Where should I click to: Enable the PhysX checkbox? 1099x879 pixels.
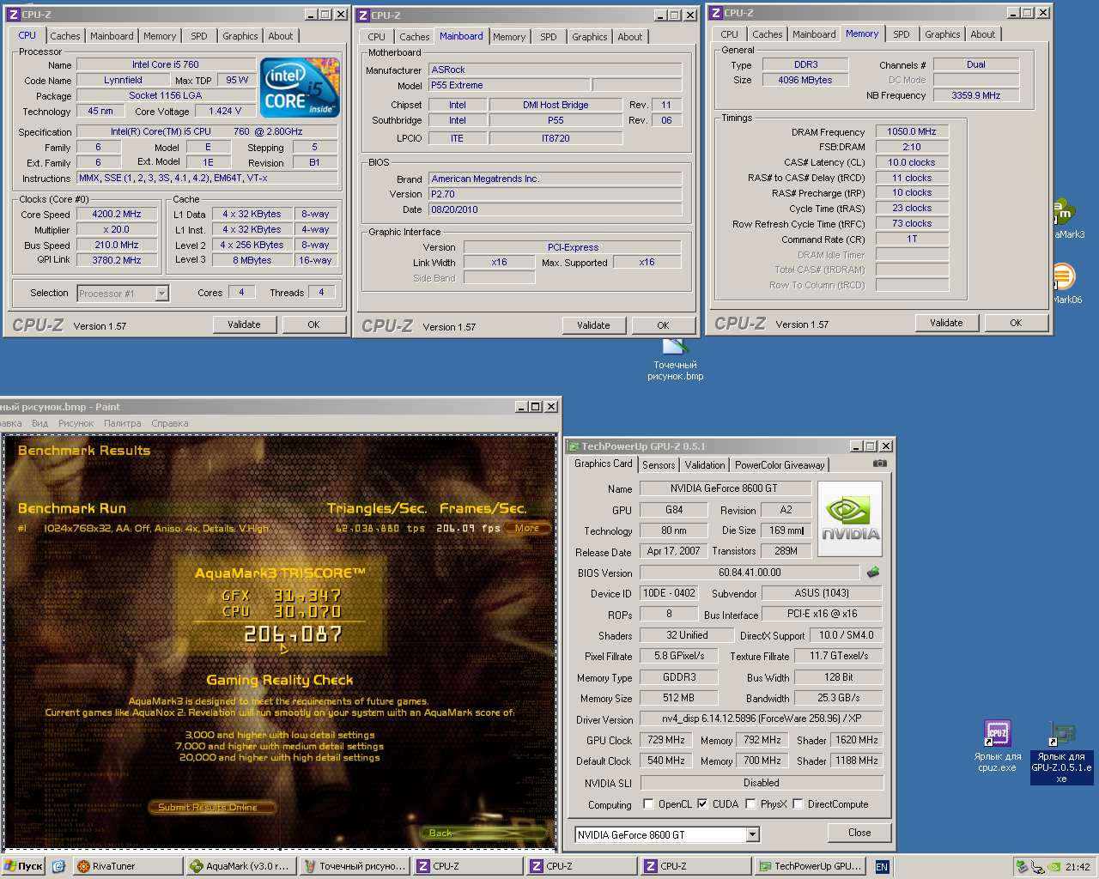(x=750, y=804)
